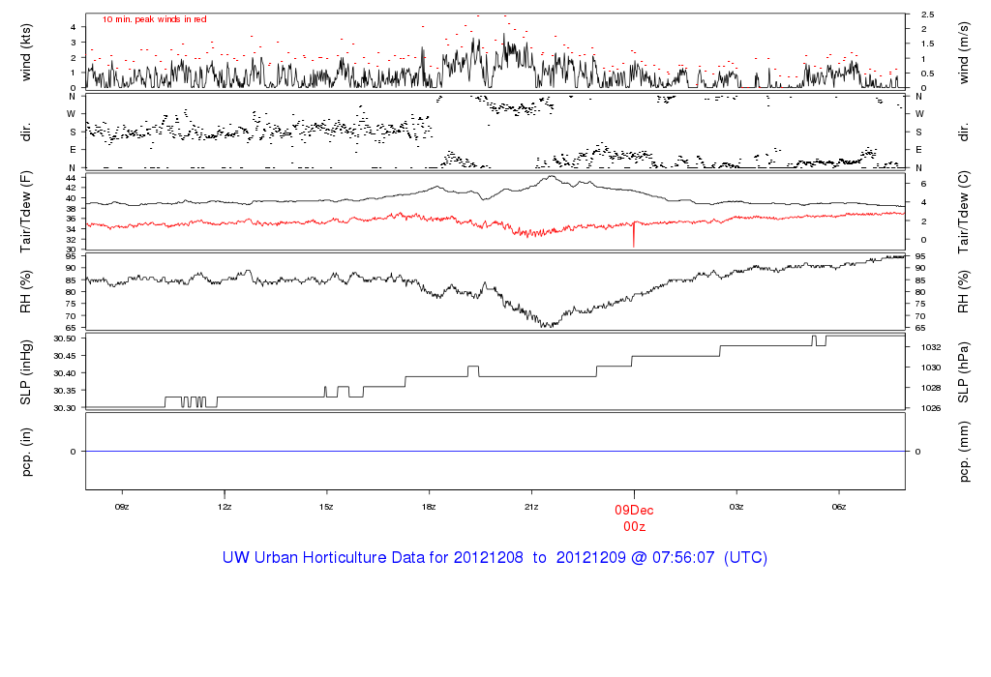Click the '18z' time axis tick label

click(429, 507)
